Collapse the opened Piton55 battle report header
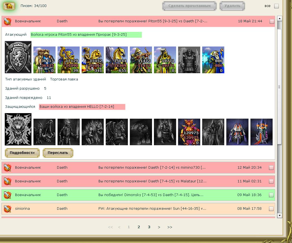292x243 pixels. tap(138, 21)
